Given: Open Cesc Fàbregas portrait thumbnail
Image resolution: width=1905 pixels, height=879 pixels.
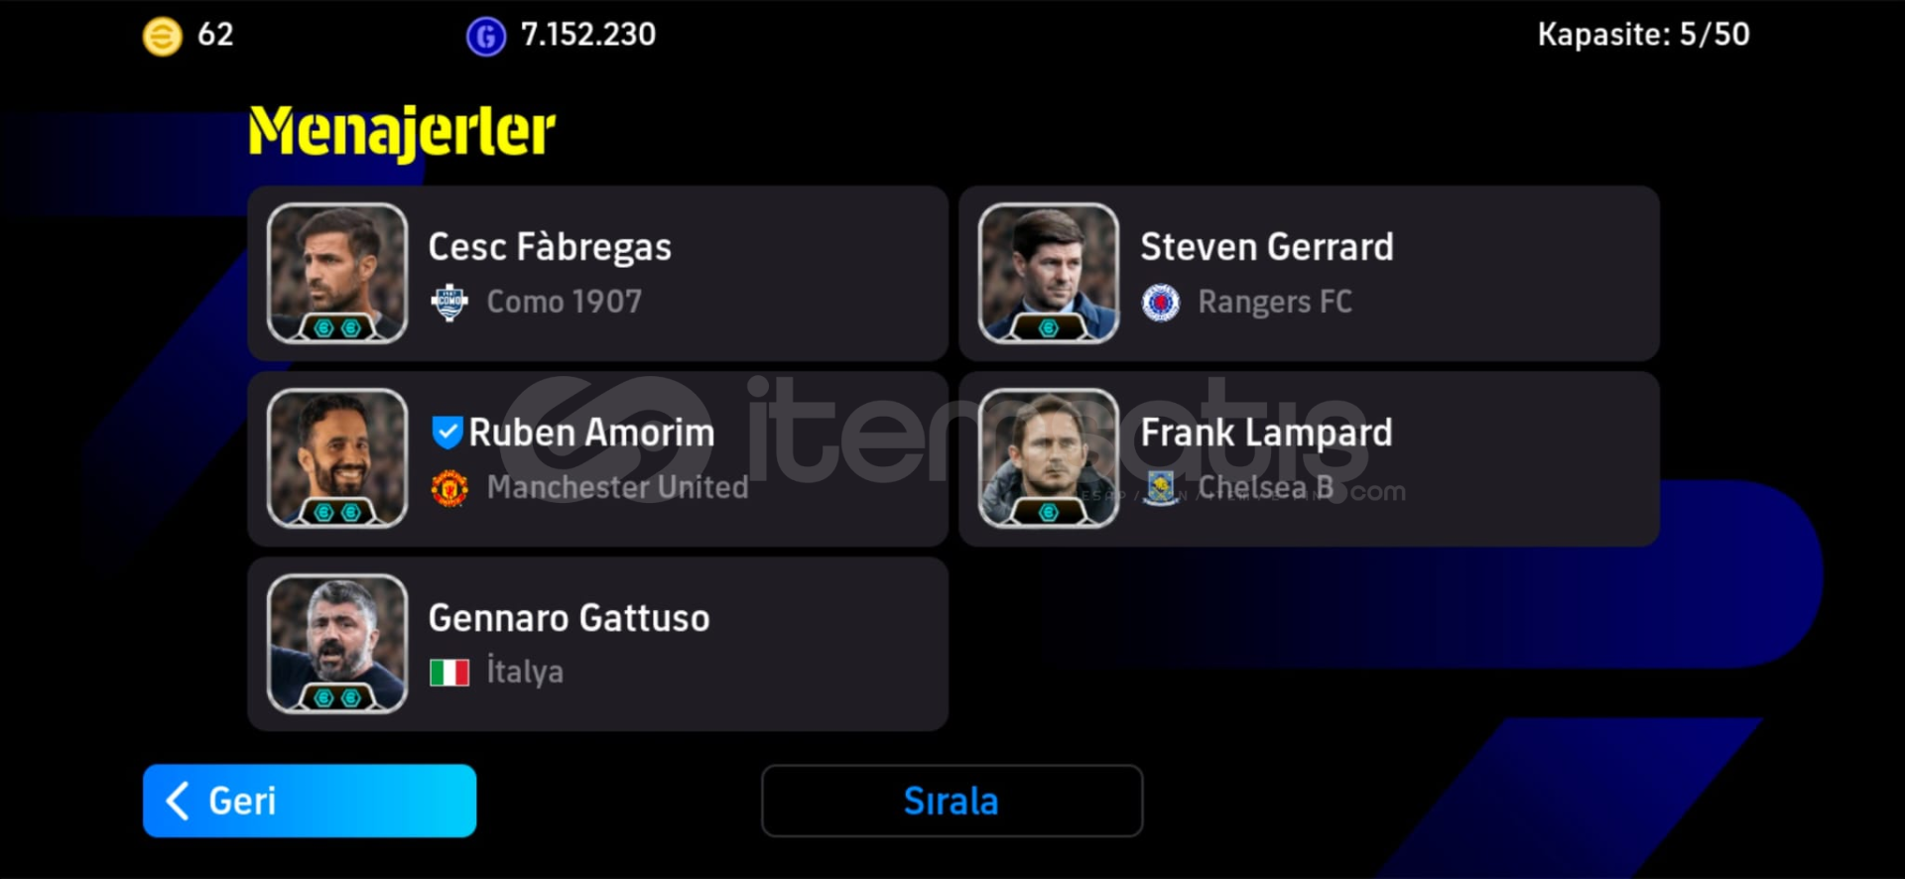Looking at the screenshot, I should click(x=337, y=273).
